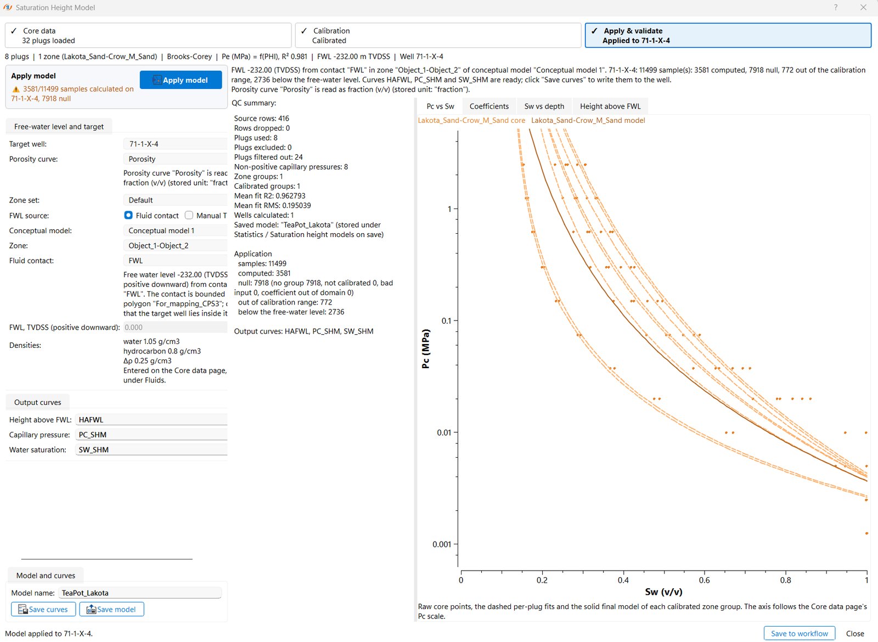This screenshot has width=878, height=642.
Task: Open the Zone set dropdown showing Default
Action: 175,200
